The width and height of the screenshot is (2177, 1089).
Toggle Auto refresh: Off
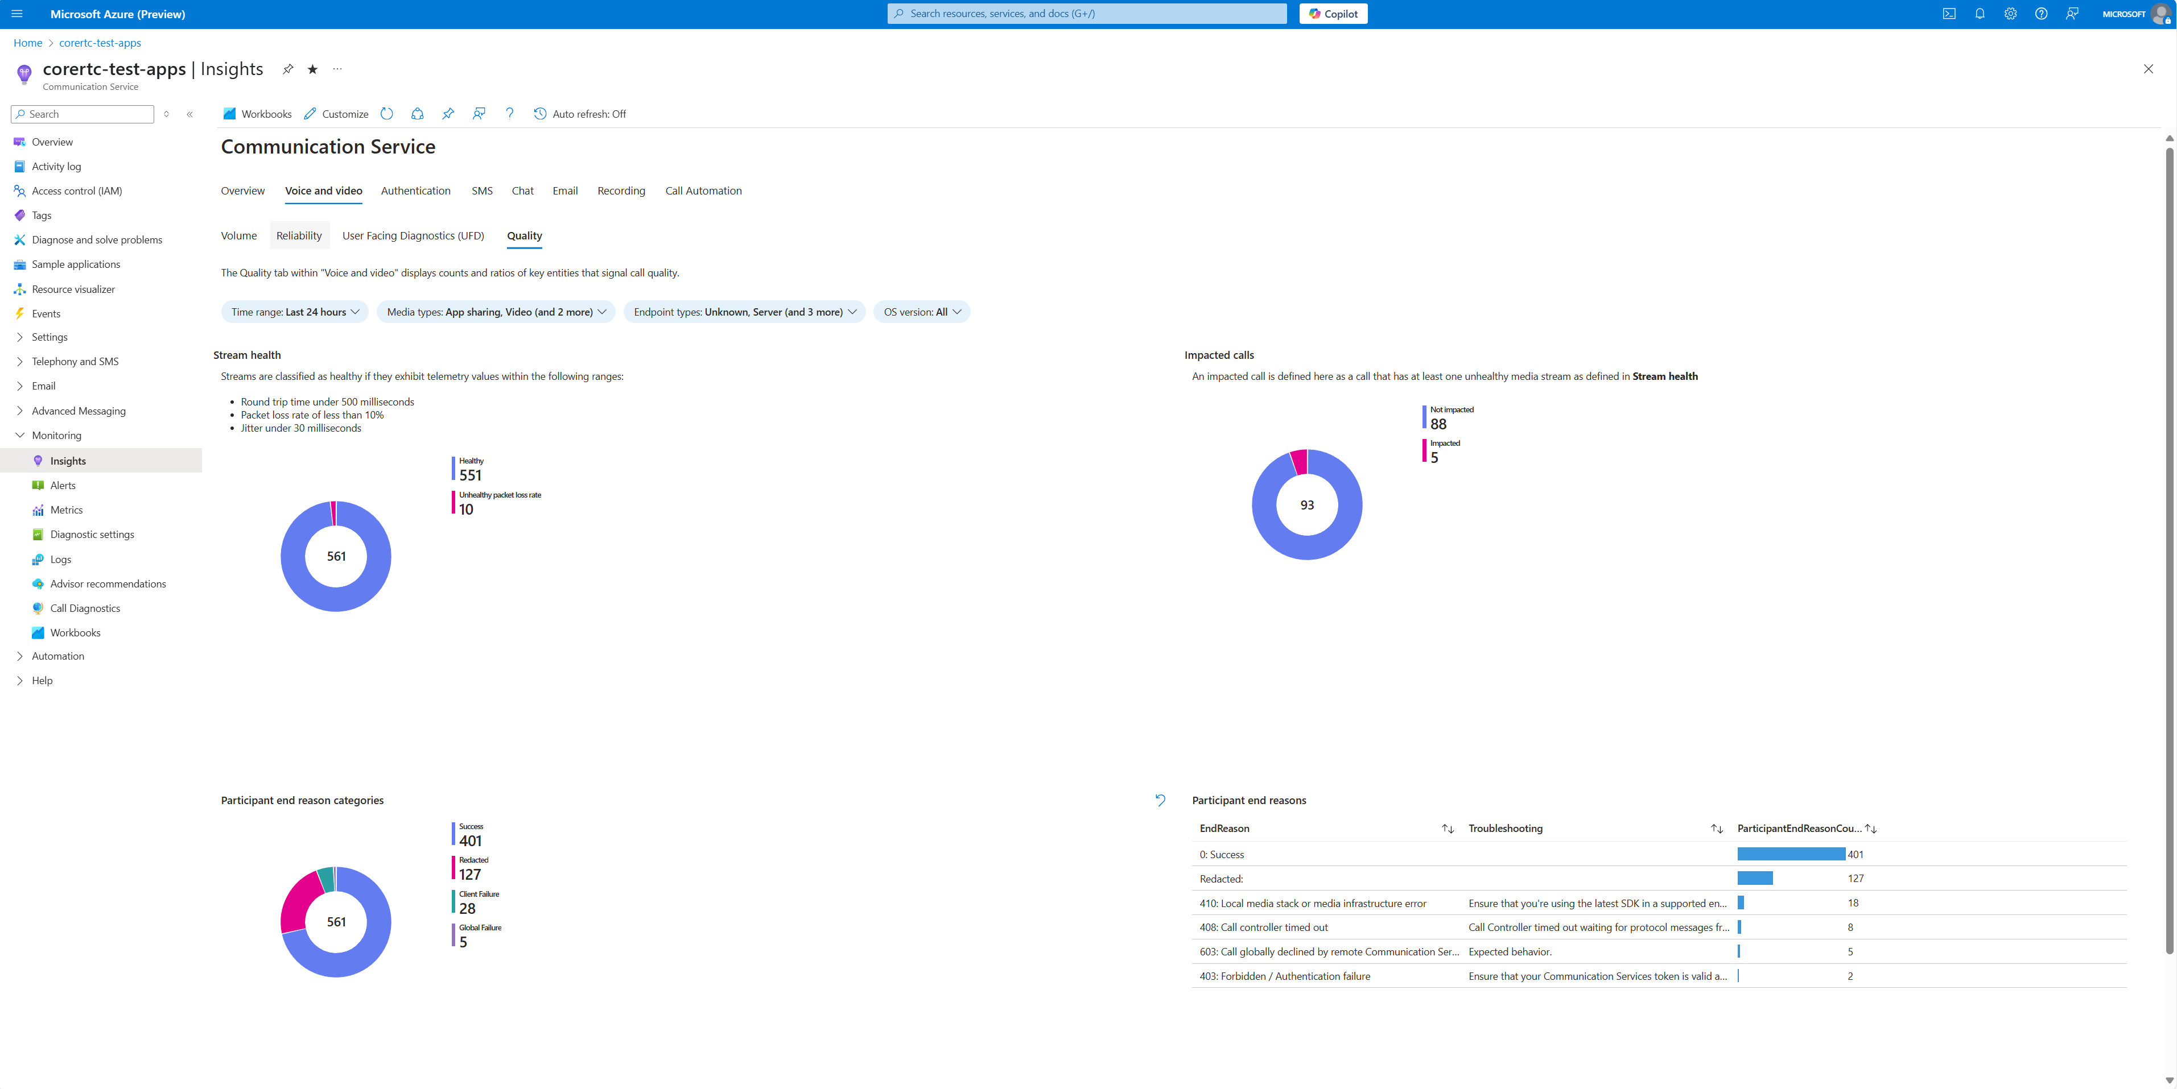pos(580,114)
